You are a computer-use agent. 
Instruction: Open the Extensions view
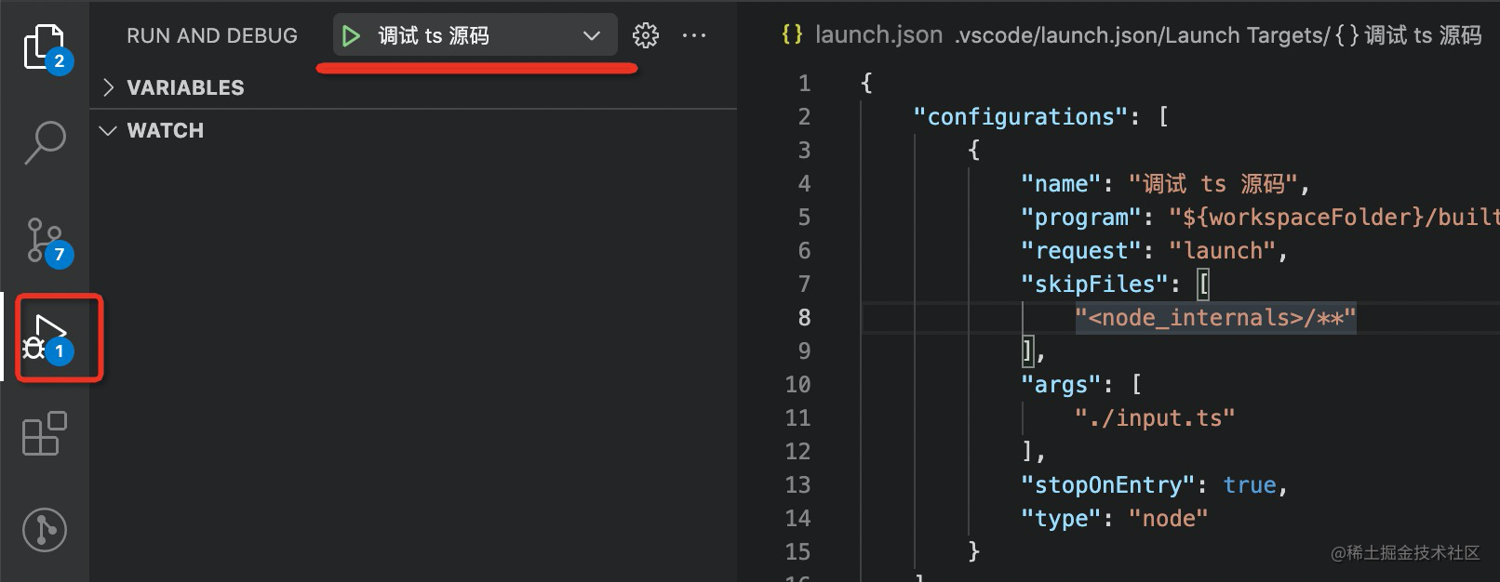[x=44, y=434]
